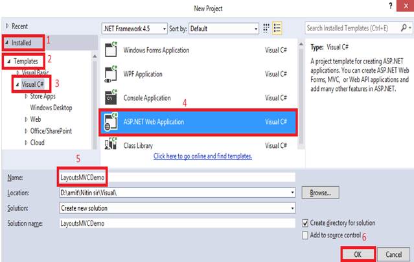Select the Visual C# tree item
Screen dimensions: 414x262
(33, 84)
